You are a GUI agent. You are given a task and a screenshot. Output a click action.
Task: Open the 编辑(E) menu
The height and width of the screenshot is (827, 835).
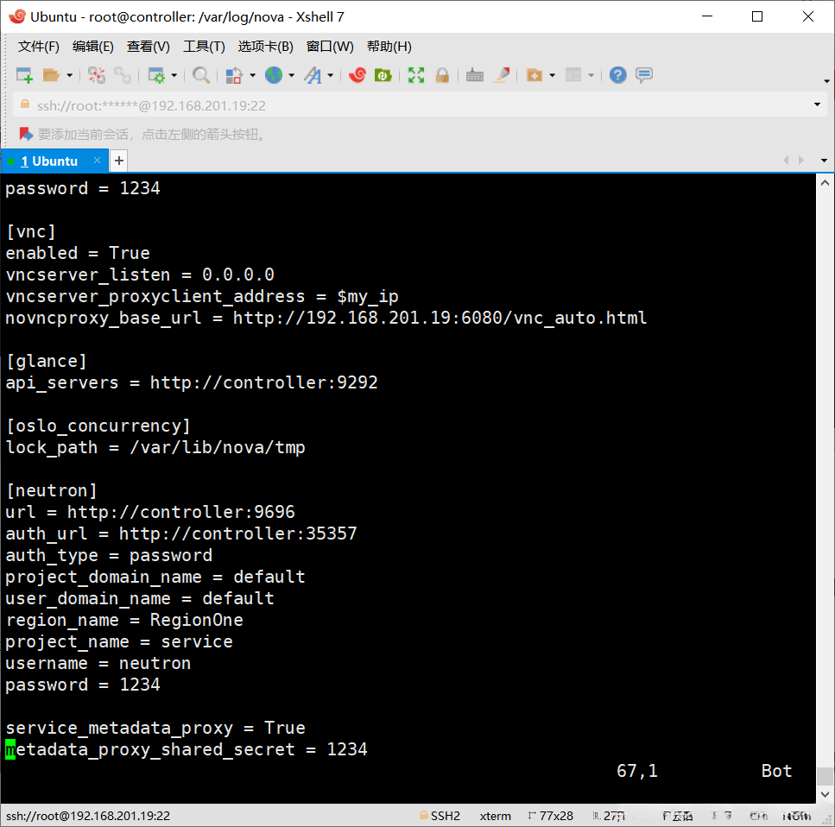93,47
